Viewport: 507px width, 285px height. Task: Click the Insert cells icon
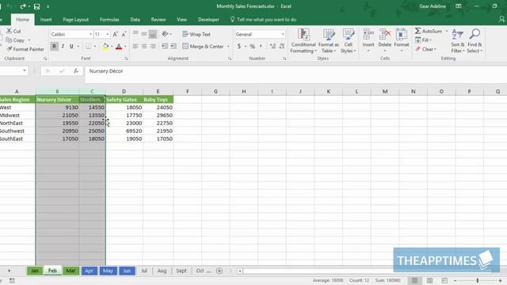(x=368, y=34)
